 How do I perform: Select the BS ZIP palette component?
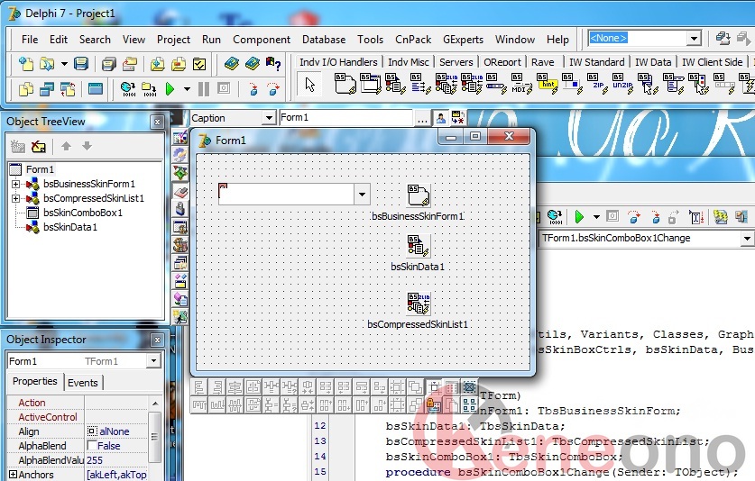click(597, 84)
